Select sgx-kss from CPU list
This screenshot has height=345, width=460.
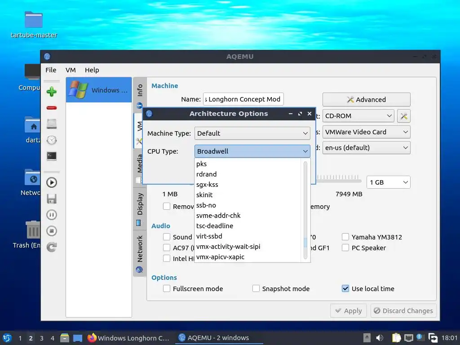click(248, 184)
